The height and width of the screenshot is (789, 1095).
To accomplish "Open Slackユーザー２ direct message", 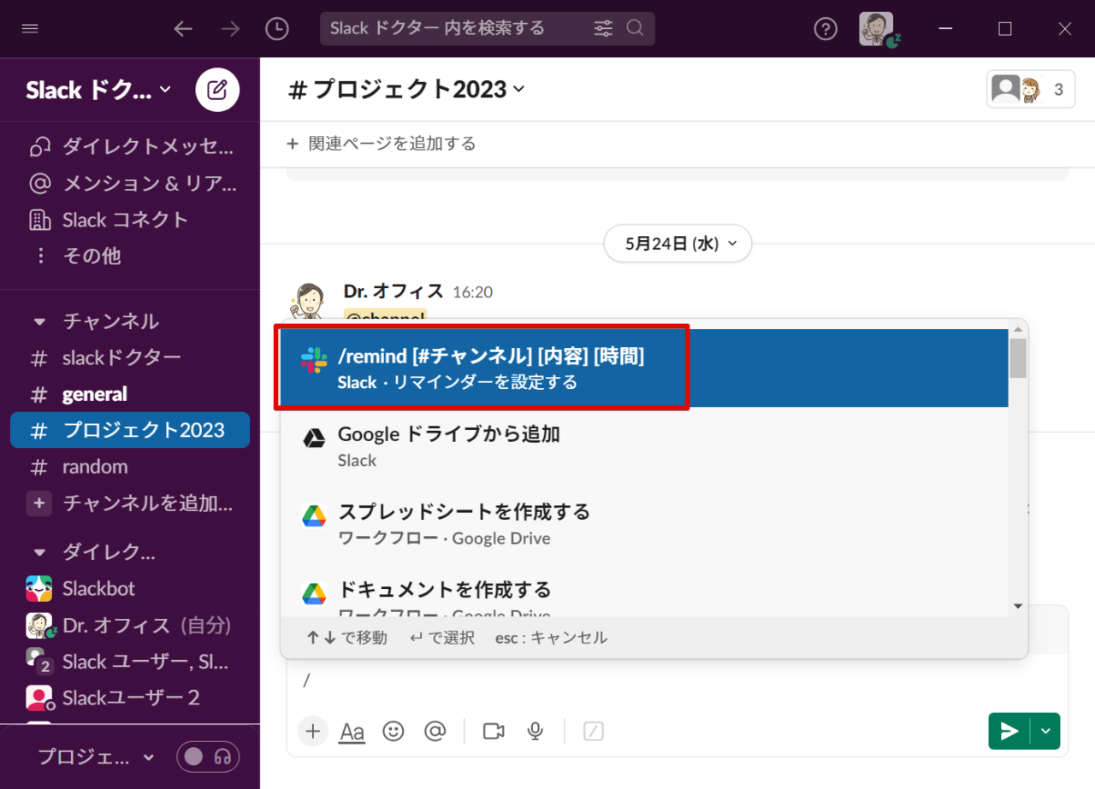I will pos(130,698).
